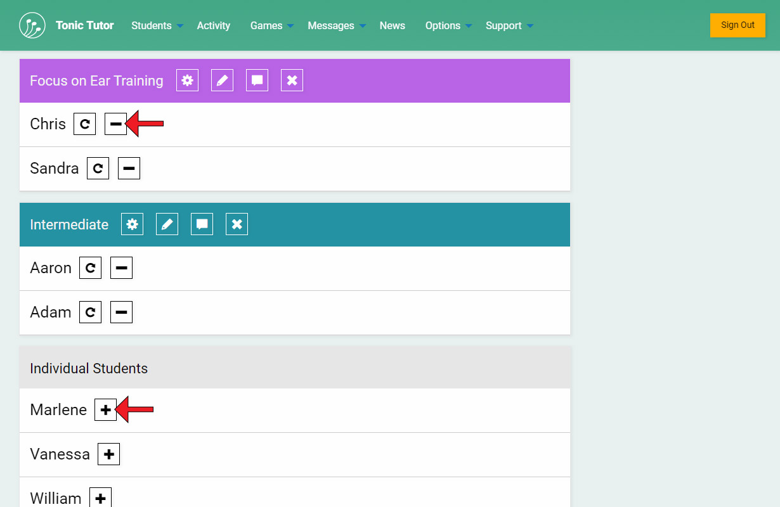The height and width of the screenshot is (507, 780).
Task: Add Marlene to a group with plus
Action: pyautogui.click(x=105, y=410)
